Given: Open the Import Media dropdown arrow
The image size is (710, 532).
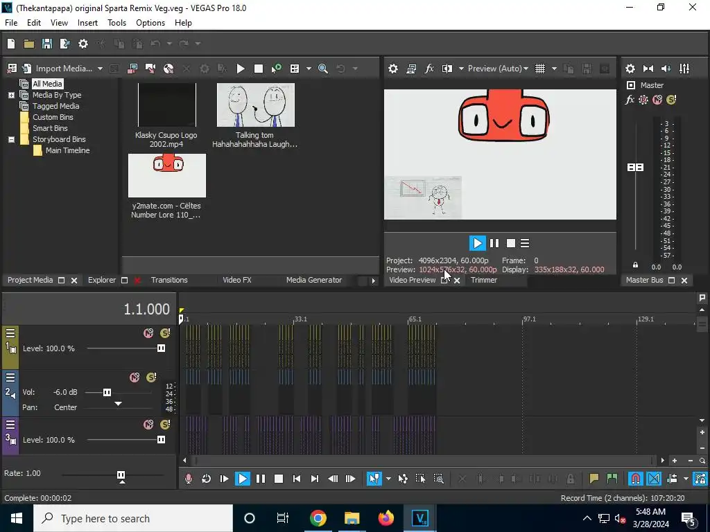Looking at the screenshot, I should point(100,69).
